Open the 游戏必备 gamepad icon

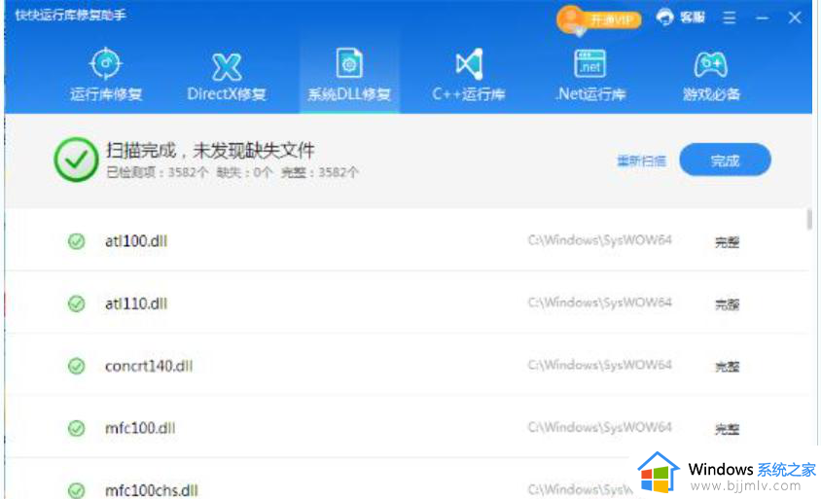tap(710, 64)
